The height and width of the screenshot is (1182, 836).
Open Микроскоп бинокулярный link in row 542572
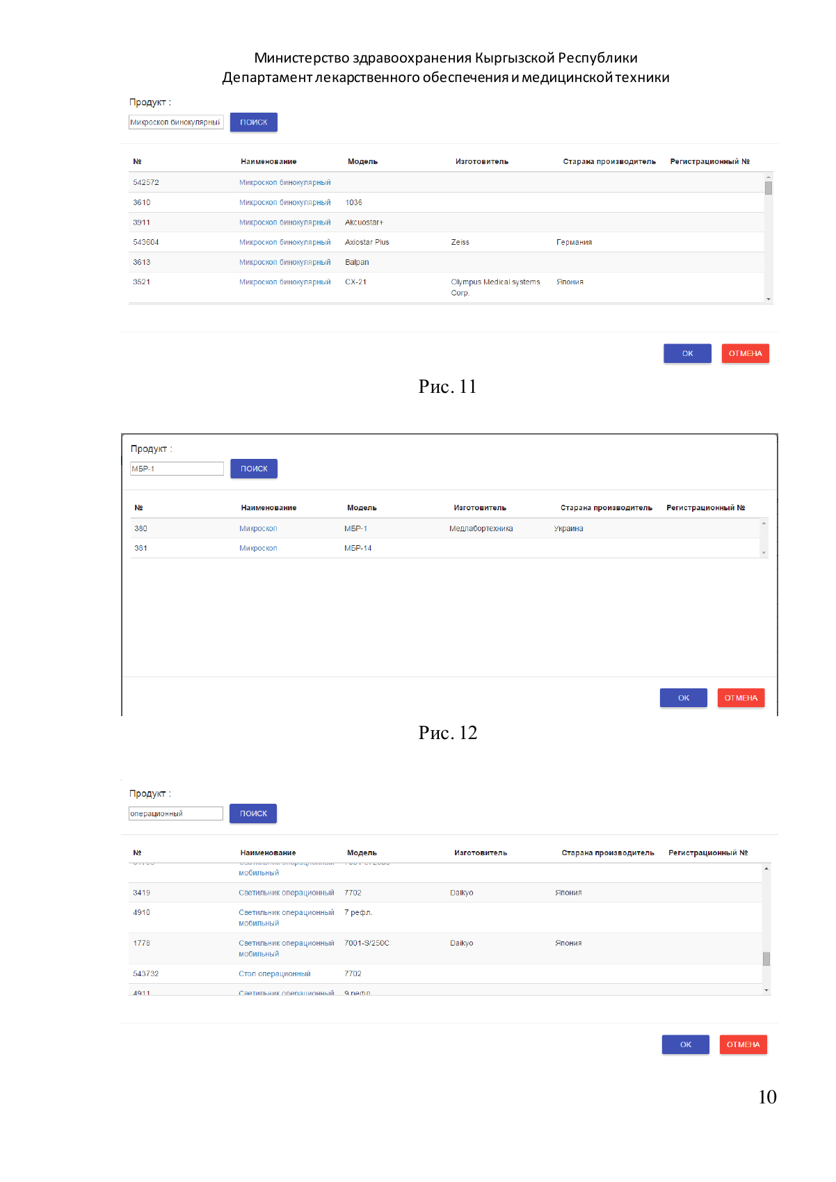pyautogui.click(x=285, y=183)
